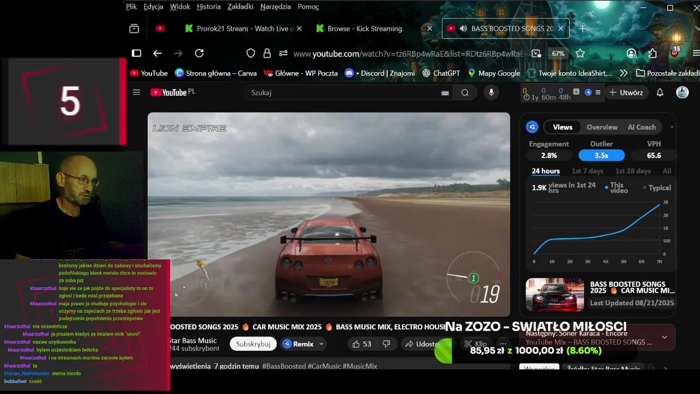Open the Widok menu

click(180, 7)
